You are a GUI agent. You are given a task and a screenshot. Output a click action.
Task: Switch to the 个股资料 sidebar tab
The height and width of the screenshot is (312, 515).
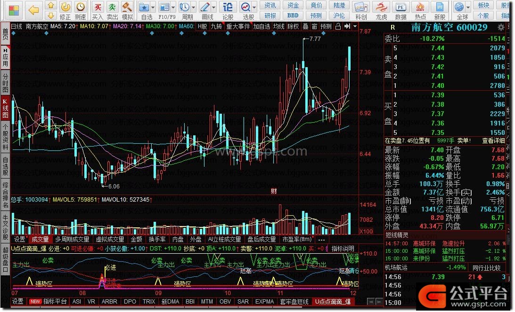(5, 137)
